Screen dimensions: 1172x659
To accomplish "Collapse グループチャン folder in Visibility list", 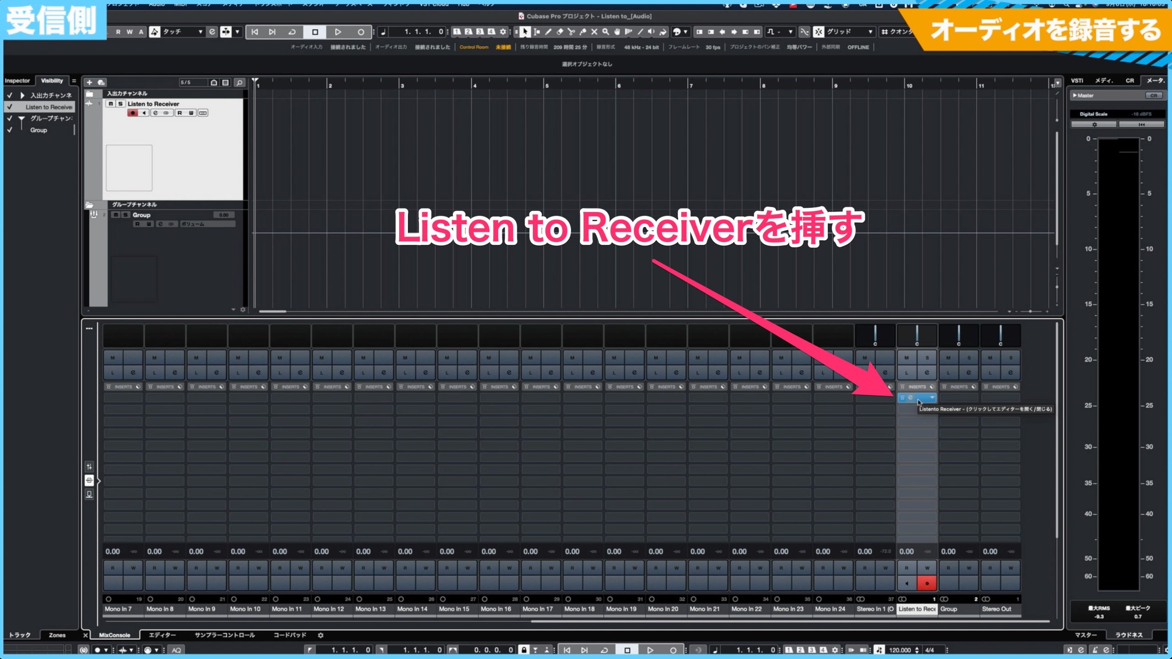I will 21,119.
